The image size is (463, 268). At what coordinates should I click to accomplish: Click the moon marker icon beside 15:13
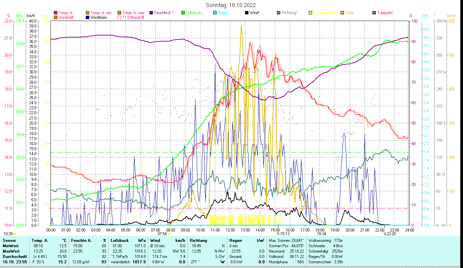[278, 233]
